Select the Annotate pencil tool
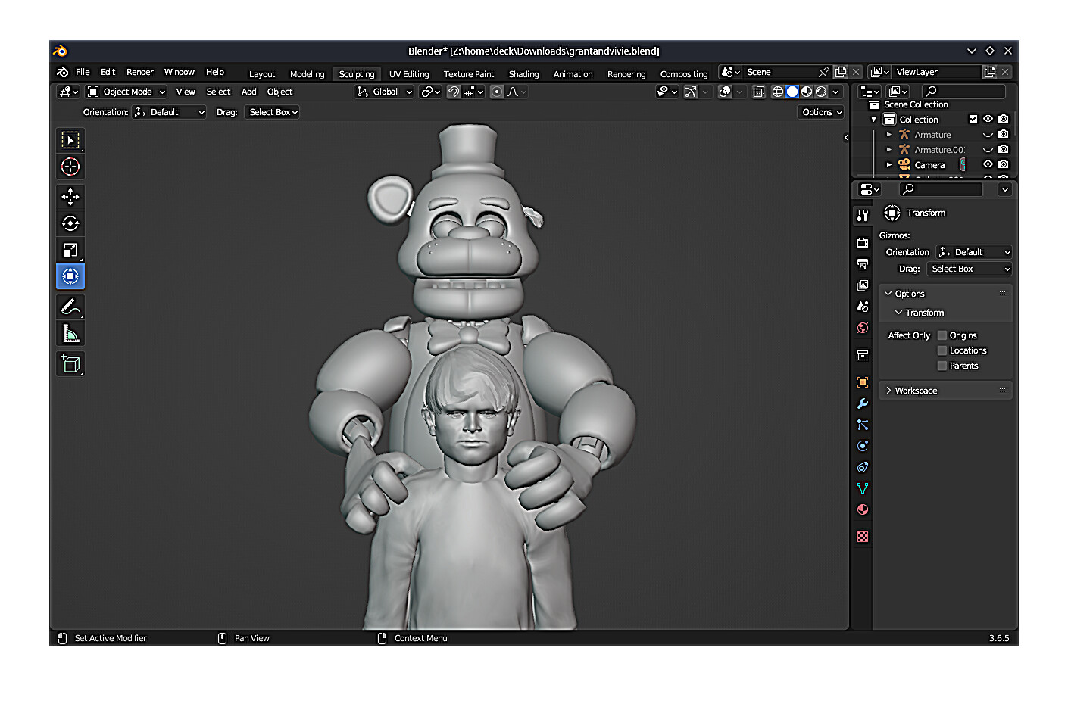 click(70, 307)
